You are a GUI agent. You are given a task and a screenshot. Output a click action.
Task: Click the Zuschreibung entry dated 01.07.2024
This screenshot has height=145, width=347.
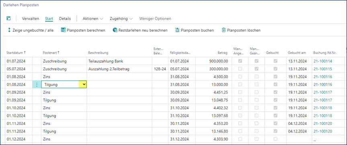[x=55, y=61]
